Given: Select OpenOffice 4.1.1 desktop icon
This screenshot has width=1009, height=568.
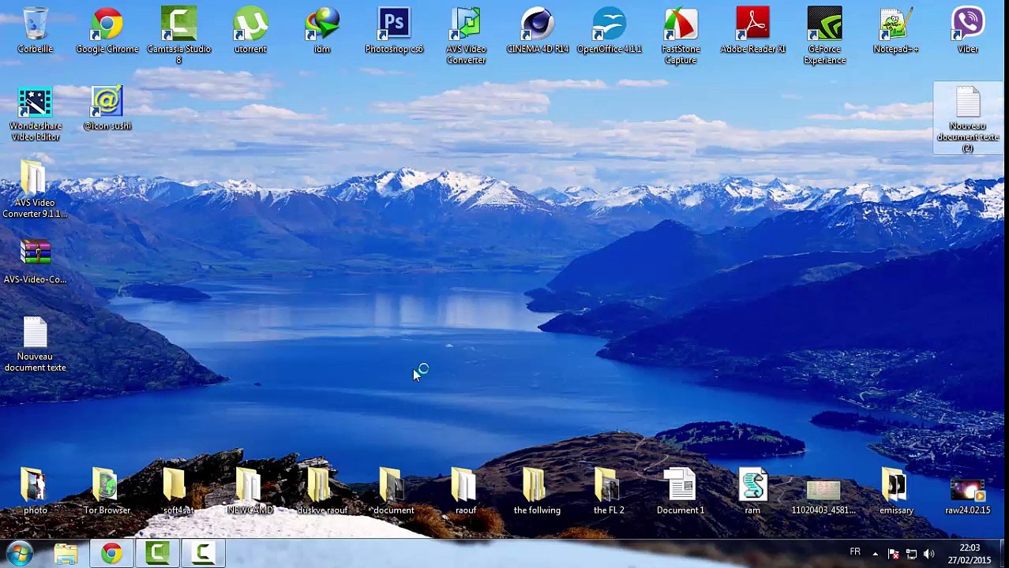Looking at the screenshot, I should click(x=610, y=31).
